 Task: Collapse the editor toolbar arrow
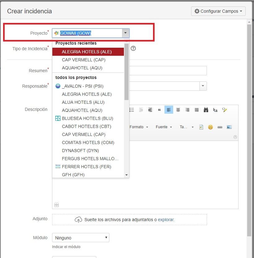(x=235, y=137)
